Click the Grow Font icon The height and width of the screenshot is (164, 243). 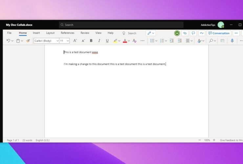(75, 41)
